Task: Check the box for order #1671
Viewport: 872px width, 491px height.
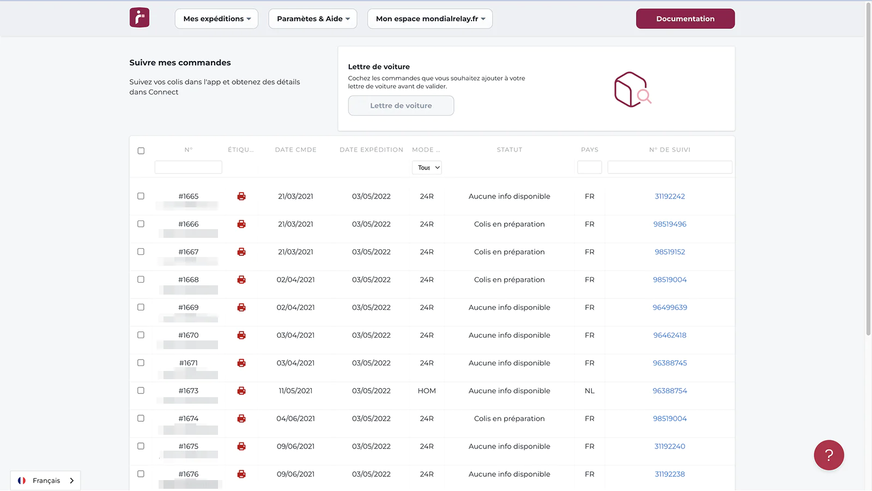Action: coord(141,363)
